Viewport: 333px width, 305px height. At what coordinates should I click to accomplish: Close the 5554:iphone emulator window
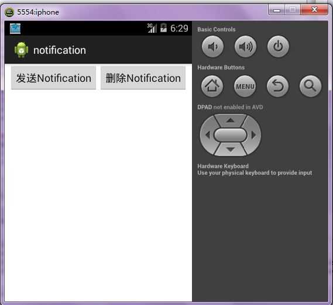[x=314, y=9]
